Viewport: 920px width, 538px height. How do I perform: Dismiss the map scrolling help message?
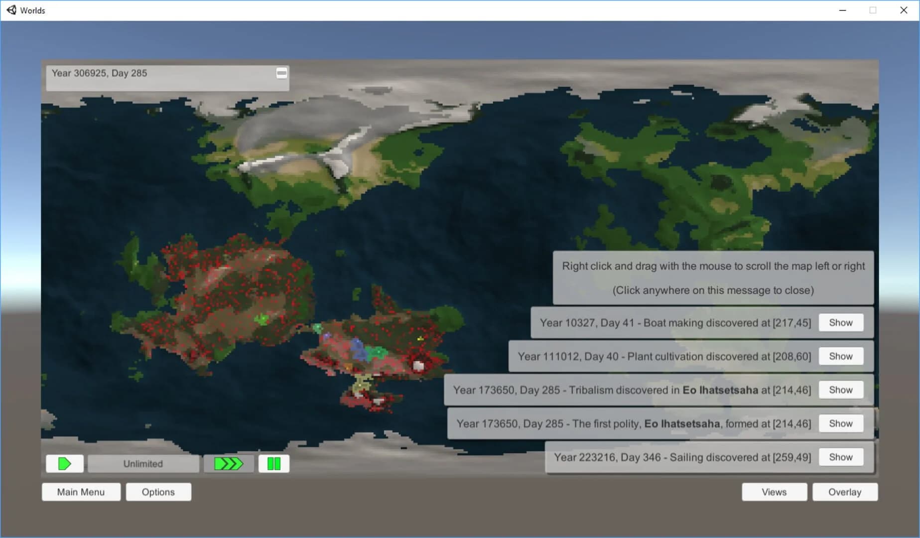(x=713, y=278)
